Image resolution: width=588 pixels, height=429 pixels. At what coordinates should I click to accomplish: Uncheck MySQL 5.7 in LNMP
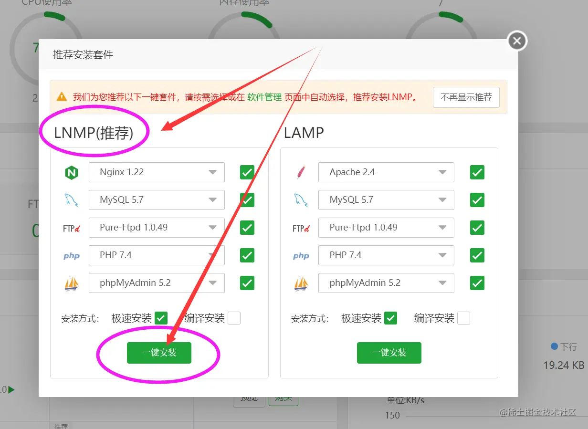pos(247,200)
